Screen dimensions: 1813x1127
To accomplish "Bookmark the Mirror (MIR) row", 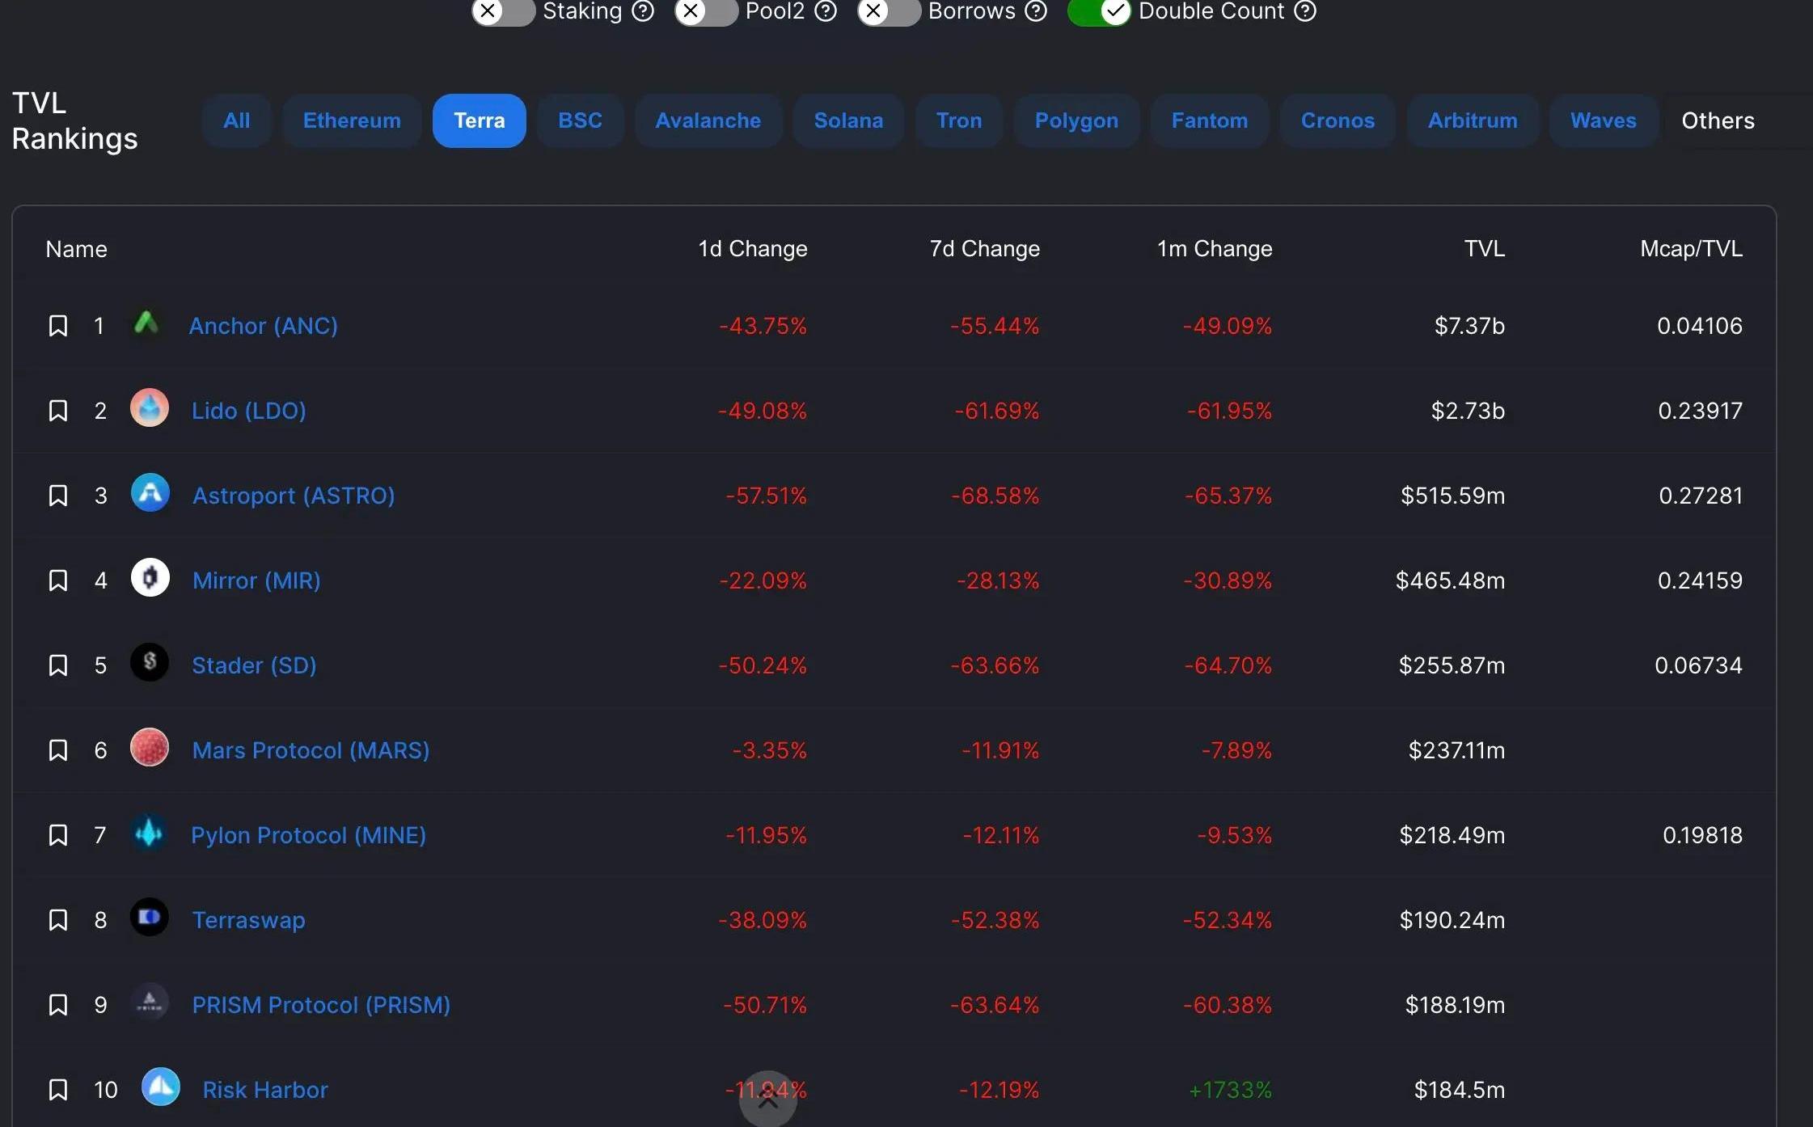I will click(58, 580).
